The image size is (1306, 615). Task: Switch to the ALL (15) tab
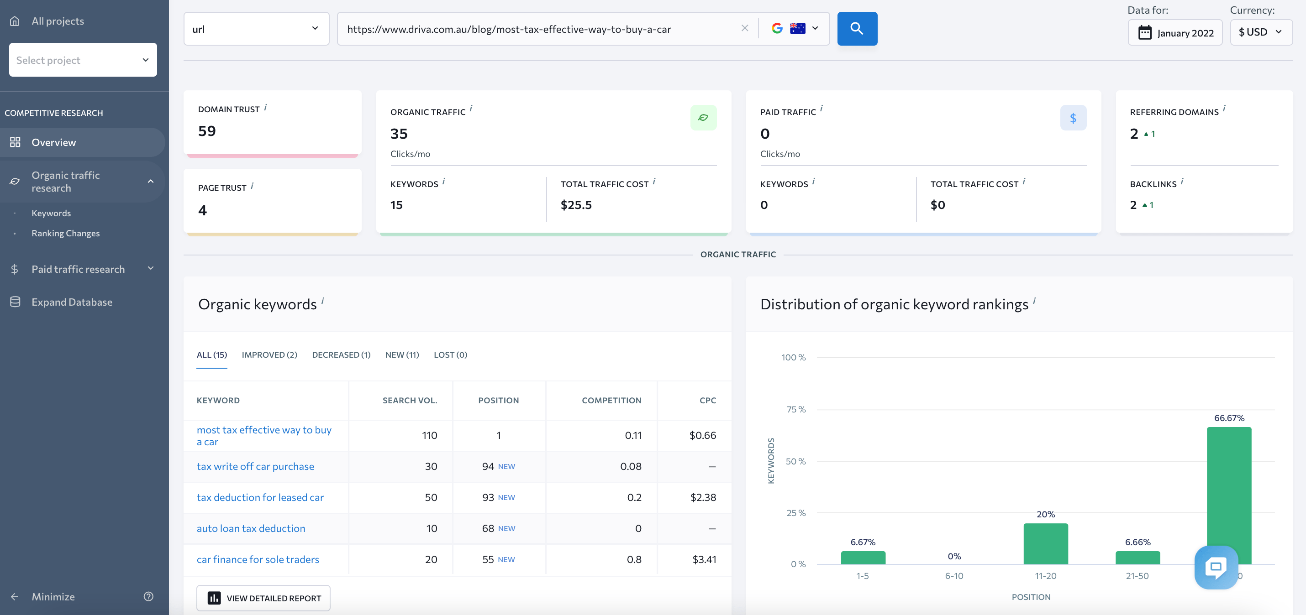[212, 354]
